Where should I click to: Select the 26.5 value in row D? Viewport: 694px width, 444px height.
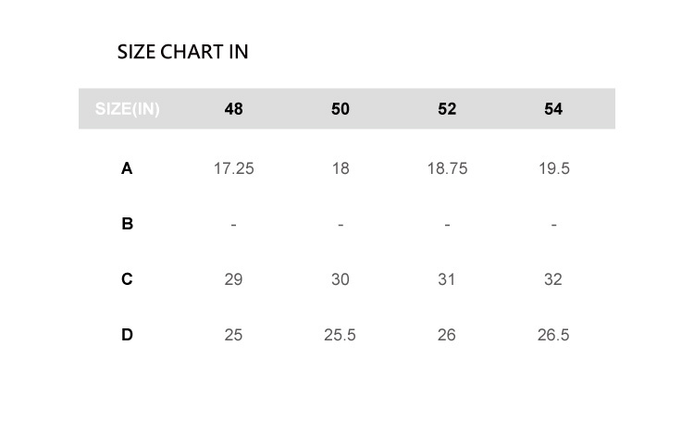coord(553,335)
